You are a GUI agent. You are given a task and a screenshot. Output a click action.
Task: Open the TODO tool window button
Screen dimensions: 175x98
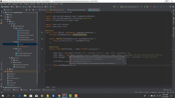[7, 90]
